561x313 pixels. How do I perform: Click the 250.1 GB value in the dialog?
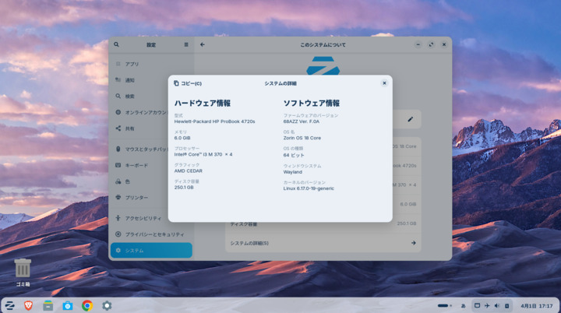point(184,188)
